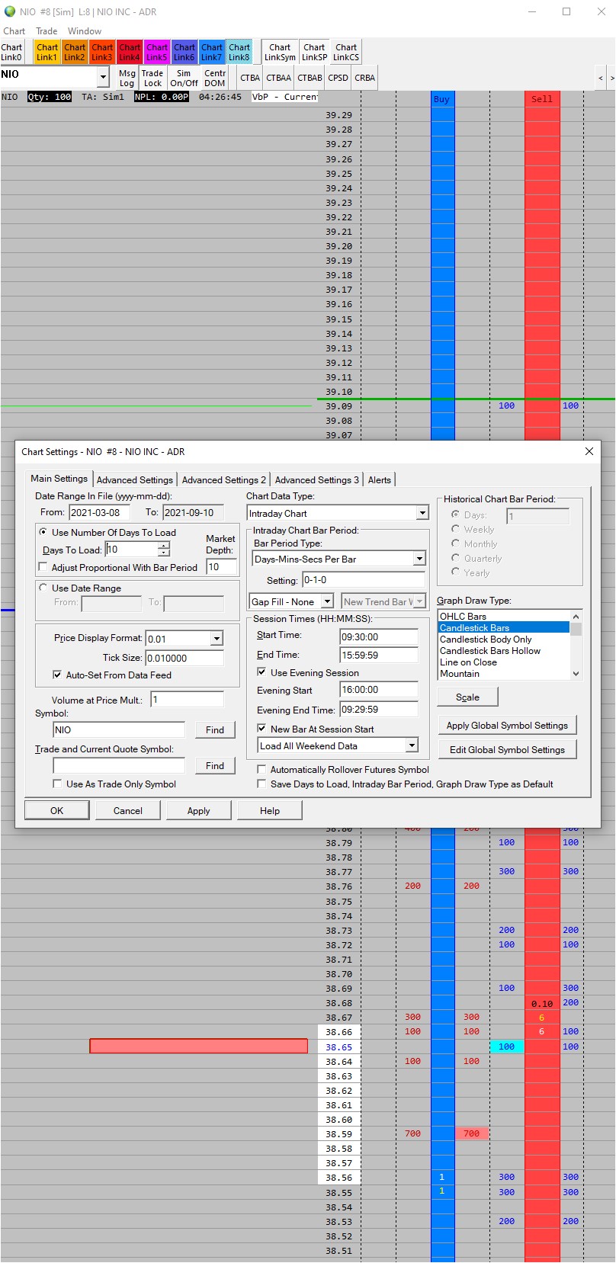Click the Chart Link1 toolbar button
Viewport: 616px width, 1263px height.
(x=47, y=52)
